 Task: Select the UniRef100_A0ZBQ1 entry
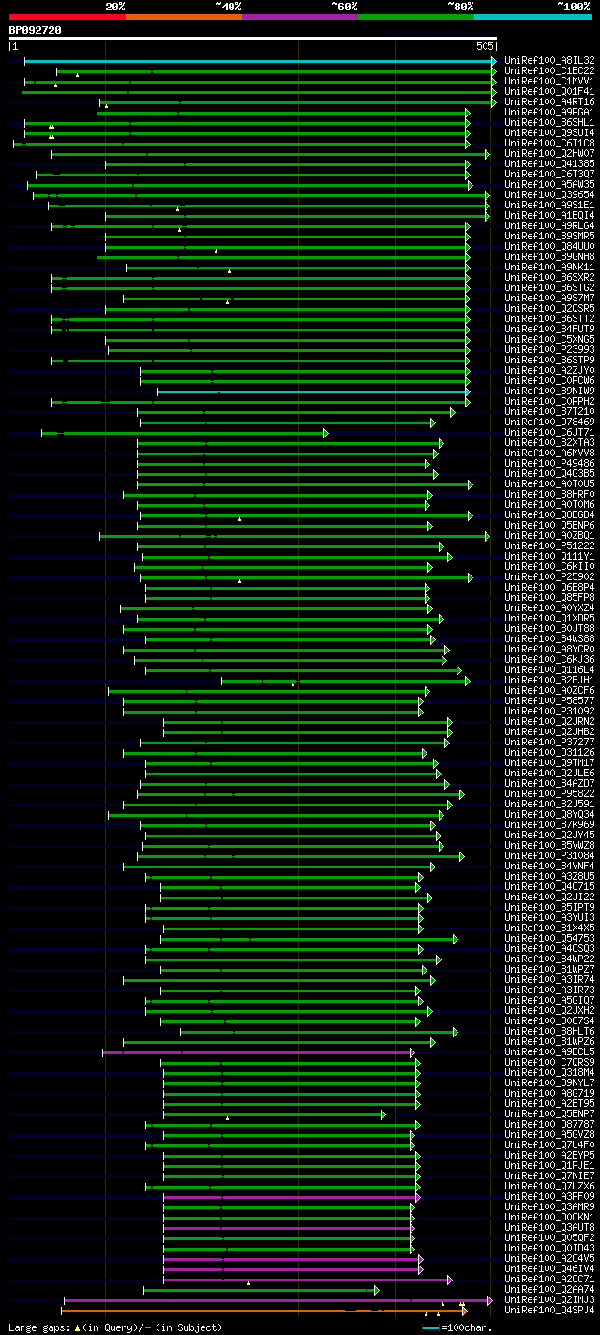pos(549,536)
